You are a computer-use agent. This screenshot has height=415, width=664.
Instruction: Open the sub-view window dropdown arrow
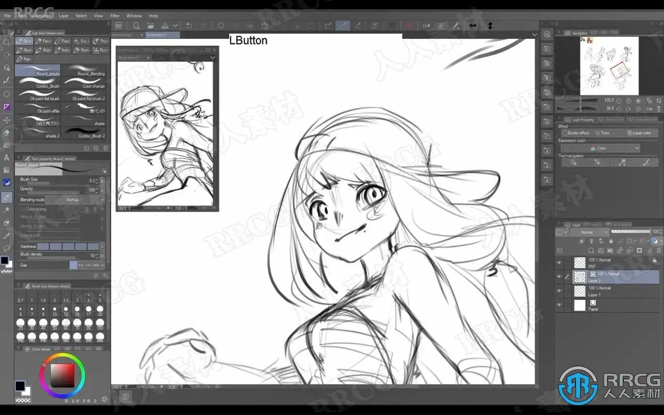[213, 58]
